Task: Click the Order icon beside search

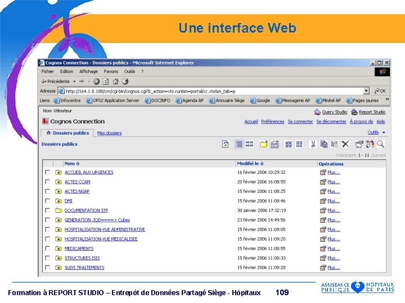Action: (x=370, y=144)
